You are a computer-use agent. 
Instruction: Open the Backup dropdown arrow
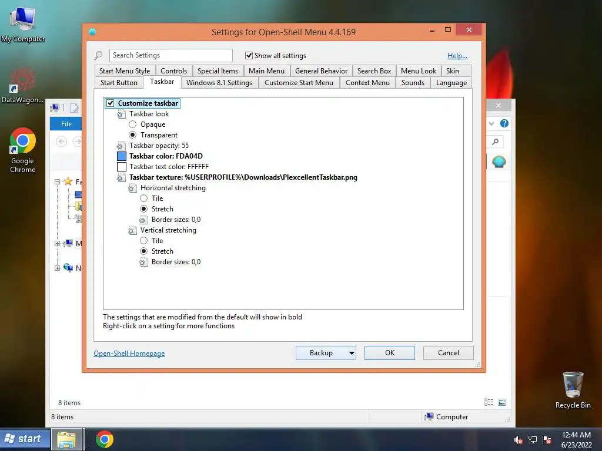(352, 353)
